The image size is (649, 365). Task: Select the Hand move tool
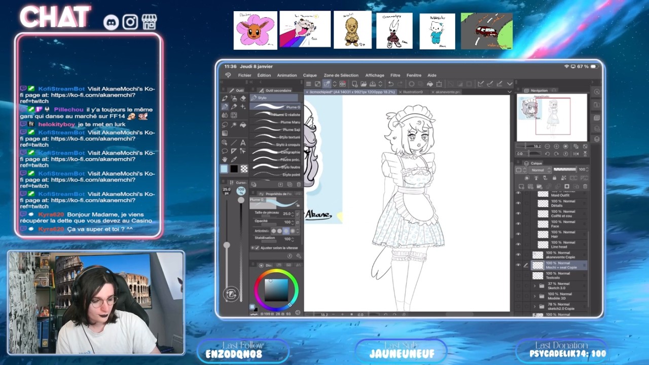click(x=225, y=159)
